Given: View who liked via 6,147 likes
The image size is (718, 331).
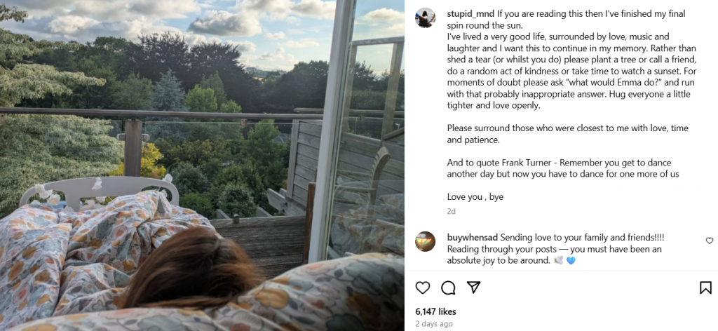Looking at the screenshot, I should tap(435, 311).
